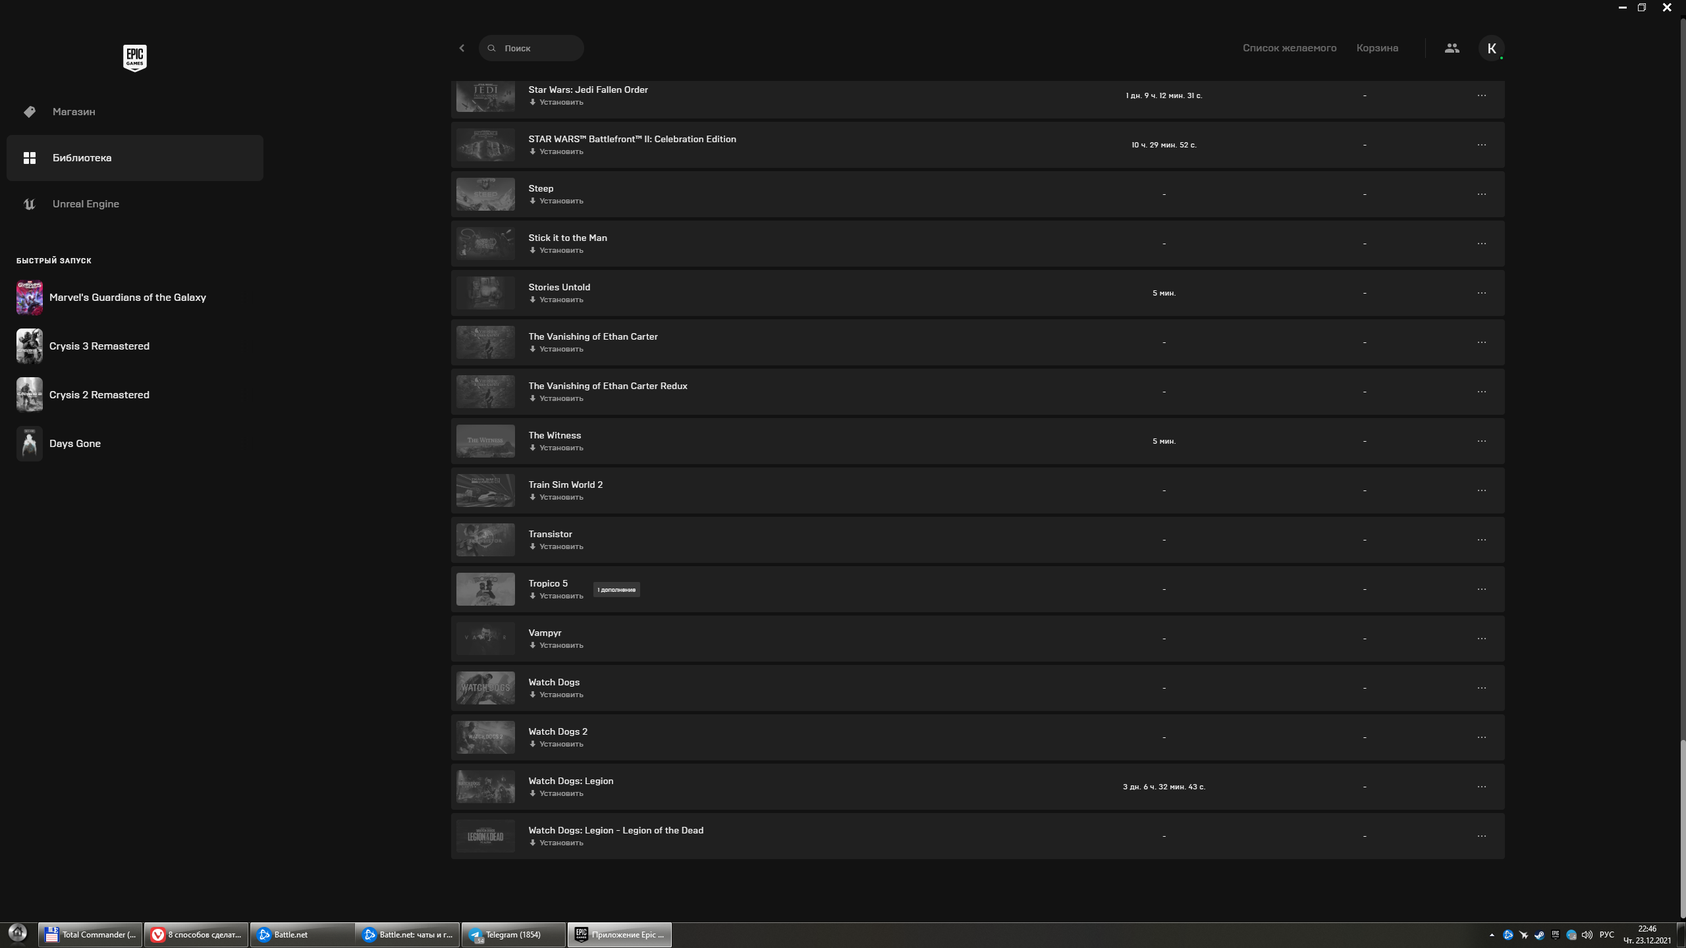Open options menu for Watch Dogs: Legion
1686x948 pixels.
(x=1482, y=787)
